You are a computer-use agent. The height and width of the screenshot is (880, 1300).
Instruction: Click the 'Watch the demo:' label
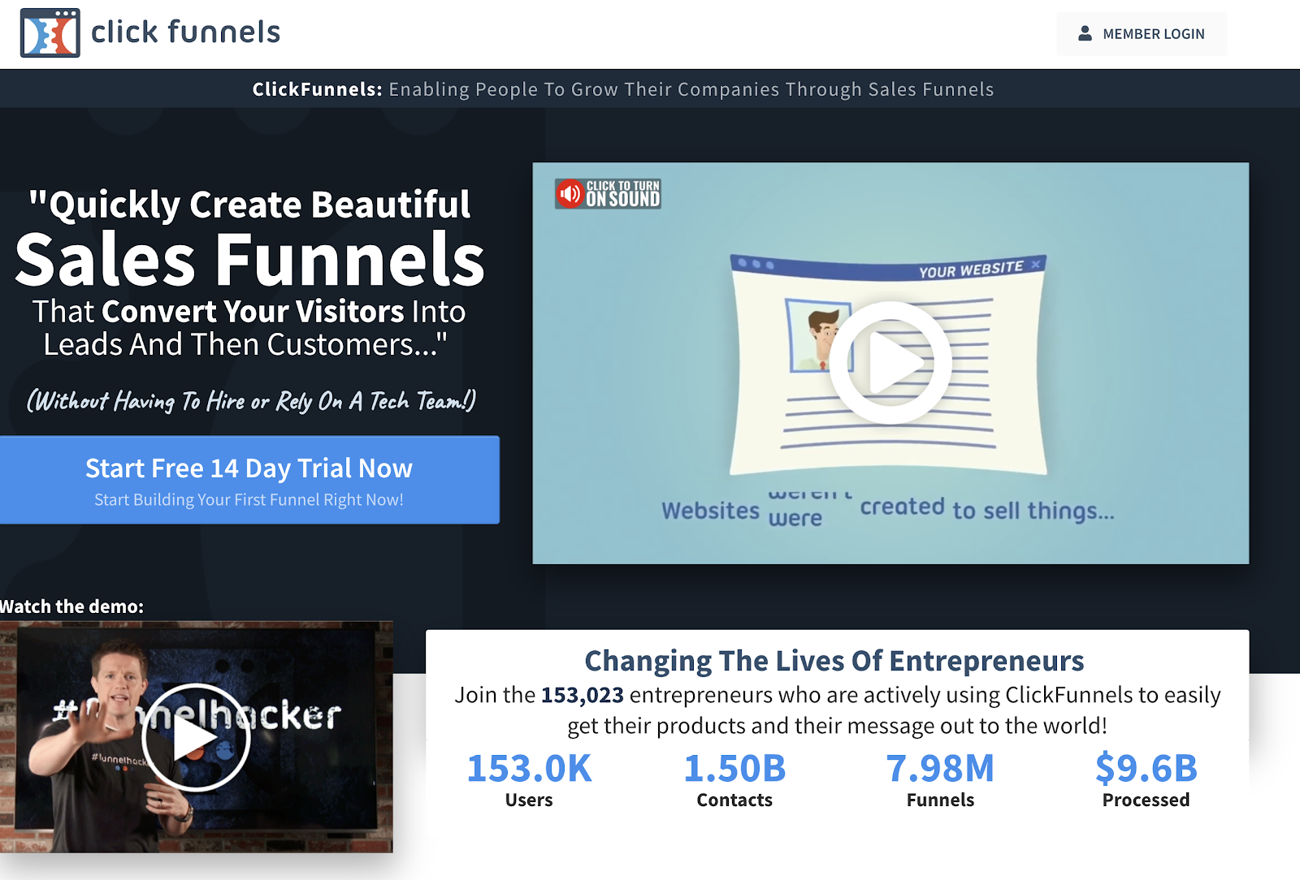click(x=71, y=606)
